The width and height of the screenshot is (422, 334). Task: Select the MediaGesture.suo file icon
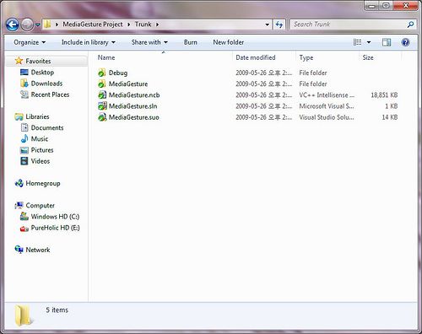click(102, 117)
